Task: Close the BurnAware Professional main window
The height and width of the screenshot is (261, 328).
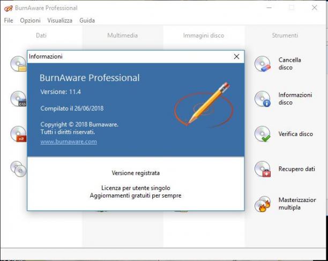Action: coord(314,8)
